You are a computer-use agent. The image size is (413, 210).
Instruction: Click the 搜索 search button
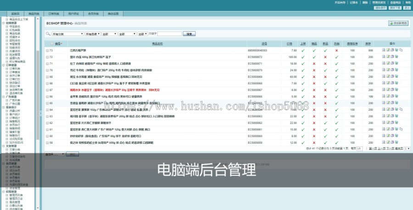tap(189, 34)
